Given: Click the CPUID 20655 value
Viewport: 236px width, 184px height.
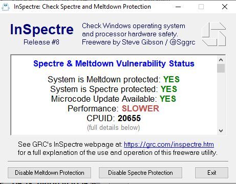Looking at the screenshot, I should coord(129,118).
